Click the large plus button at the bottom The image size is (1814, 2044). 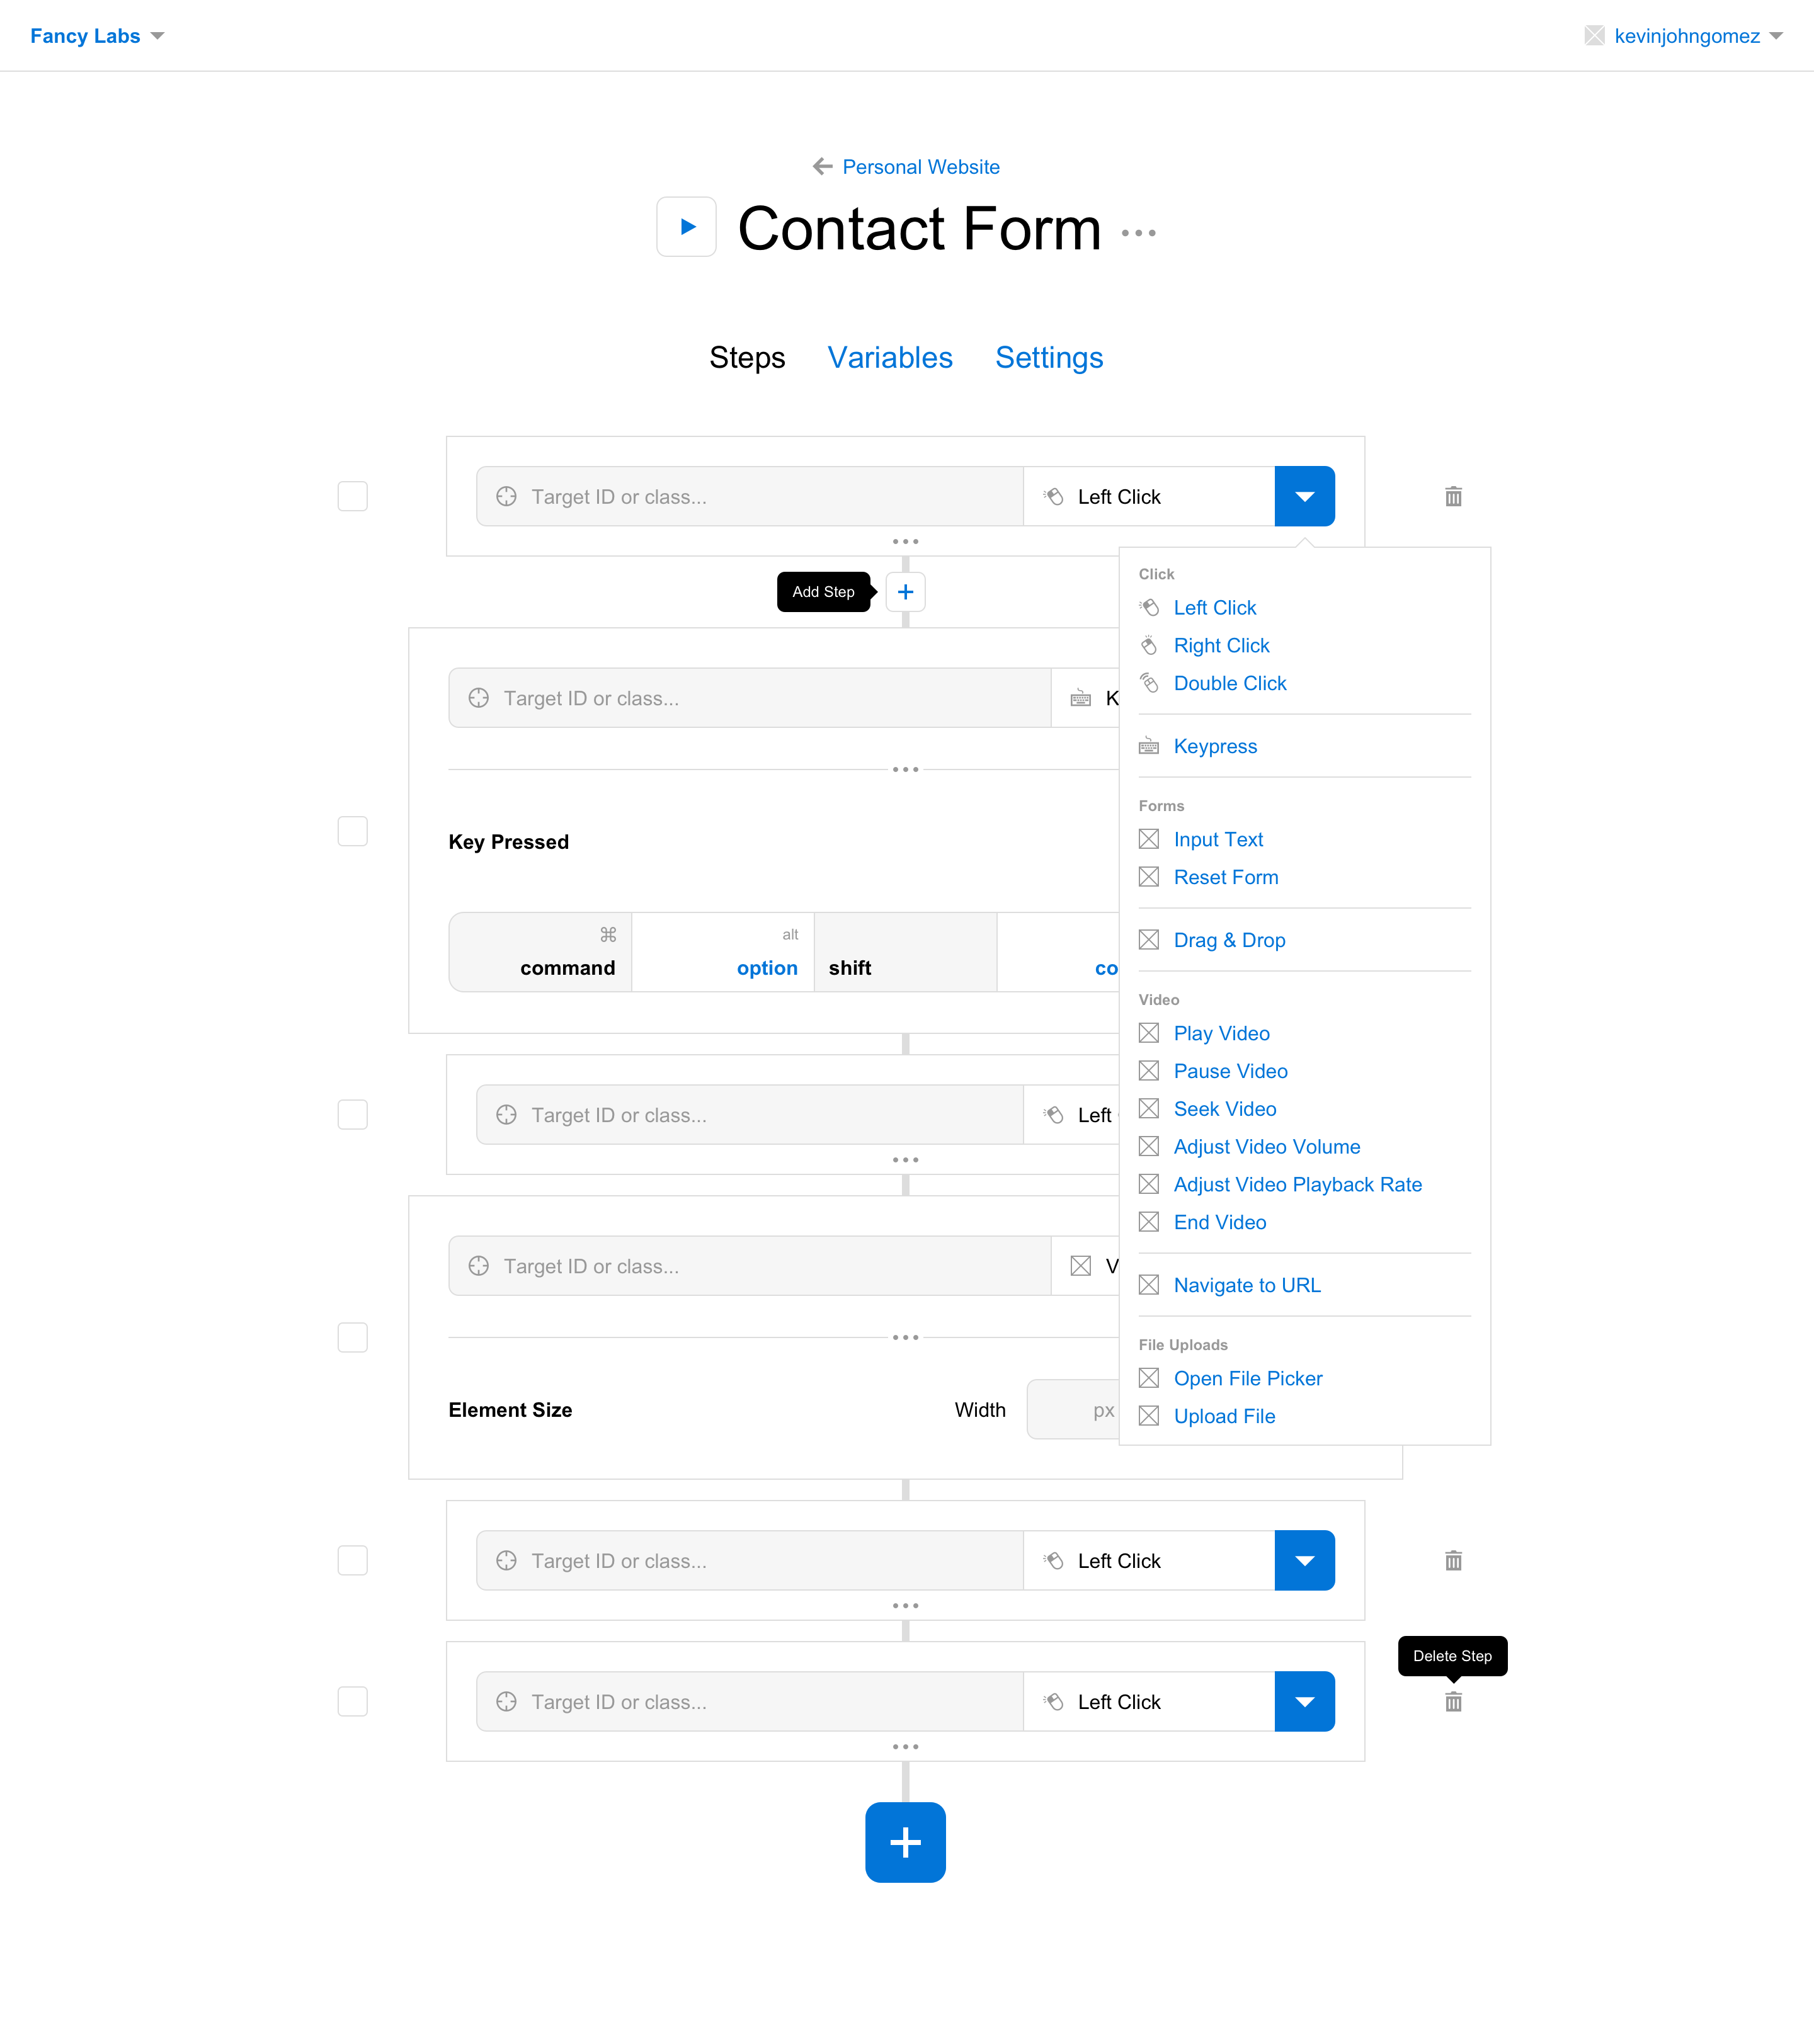(x=905, y=1842)
